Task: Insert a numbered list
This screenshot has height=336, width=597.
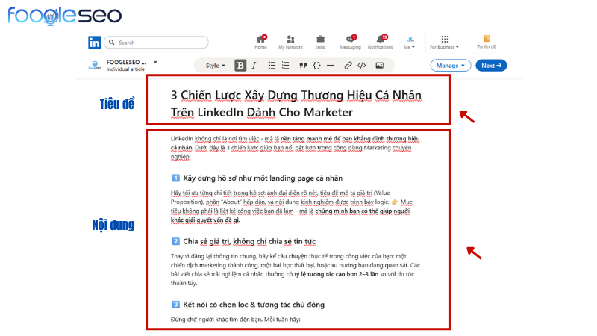Action: tap(286, 66)
